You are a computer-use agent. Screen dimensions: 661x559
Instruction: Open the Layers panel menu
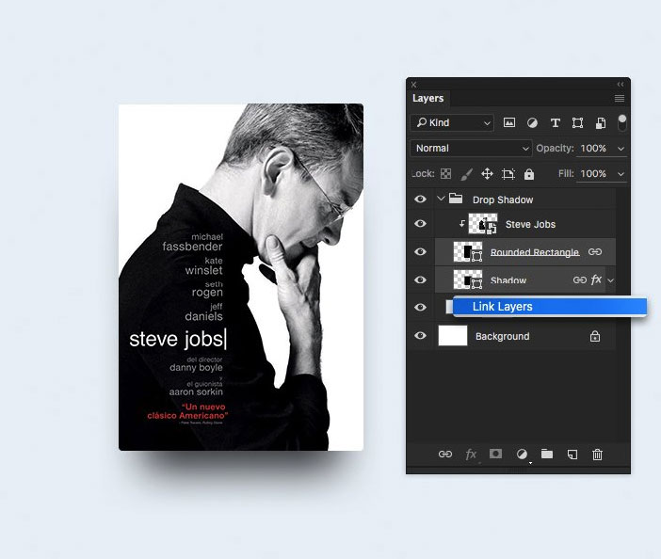coord(620,98)
